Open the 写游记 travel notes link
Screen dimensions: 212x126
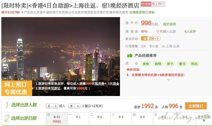pos(56,88)
